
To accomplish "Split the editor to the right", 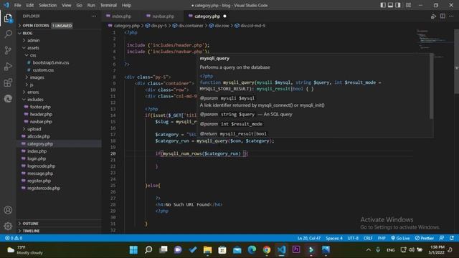I will 443,16.
